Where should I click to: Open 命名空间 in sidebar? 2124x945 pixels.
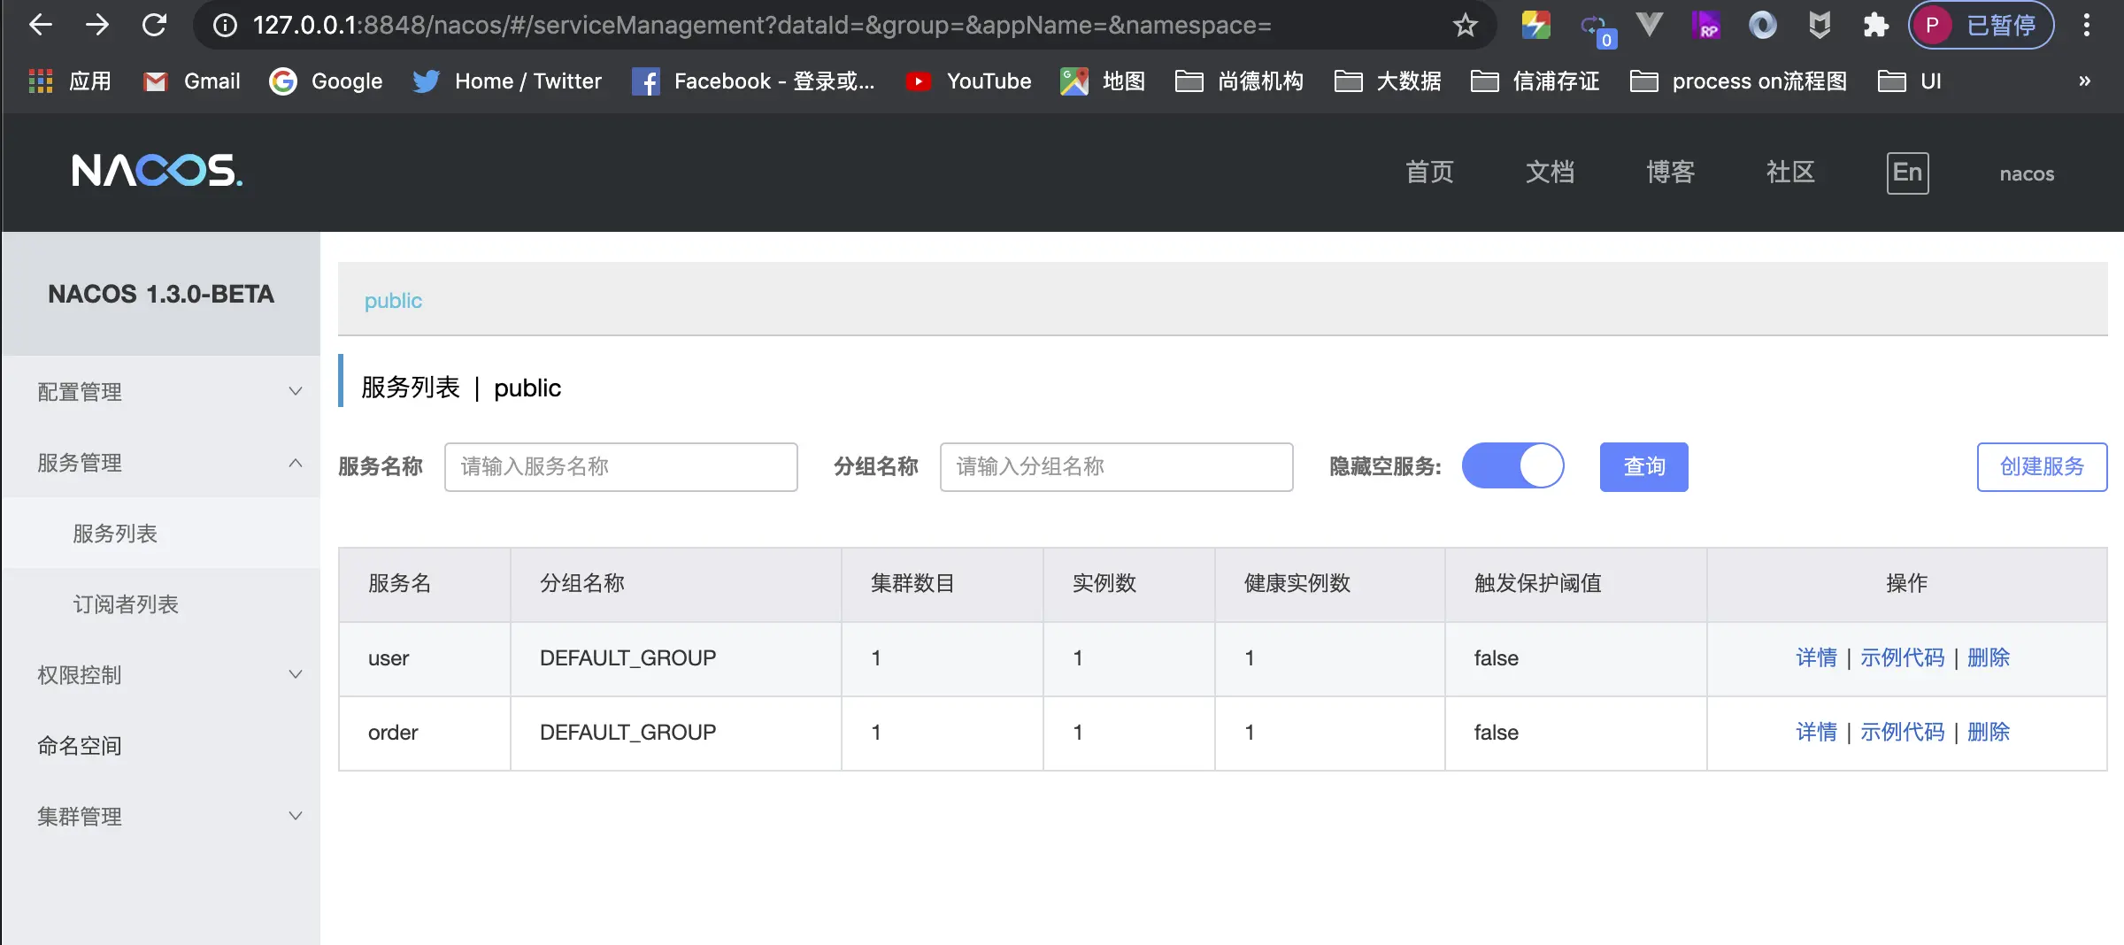click(80, 746)
